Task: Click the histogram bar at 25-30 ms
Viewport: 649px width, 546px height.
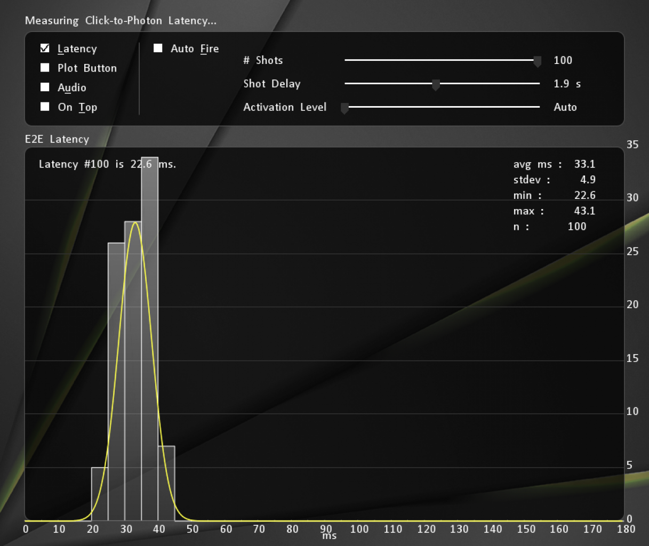Action: pyautogui.click(x=116, y=382)
